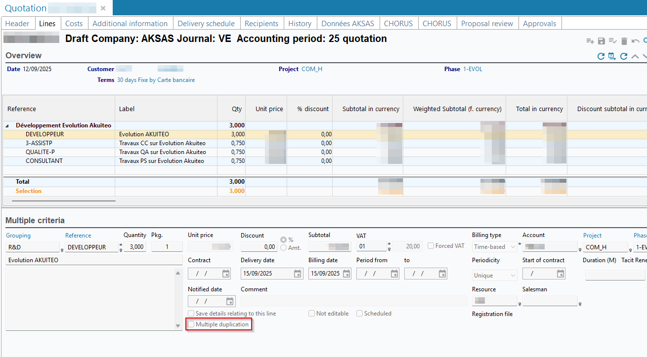Tick the Forced VAT checkbox
The width and height of the screenshot is (647, 357).
[431, 246]
